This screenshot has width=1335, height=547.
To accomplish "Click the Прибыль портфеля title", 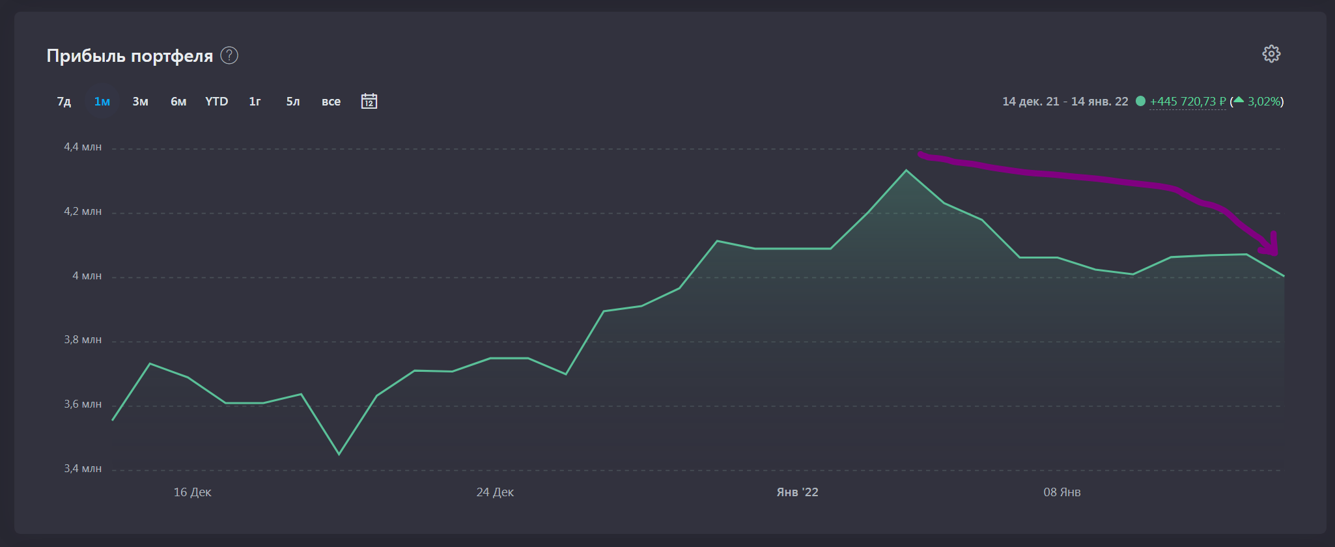I will point(130,56).
